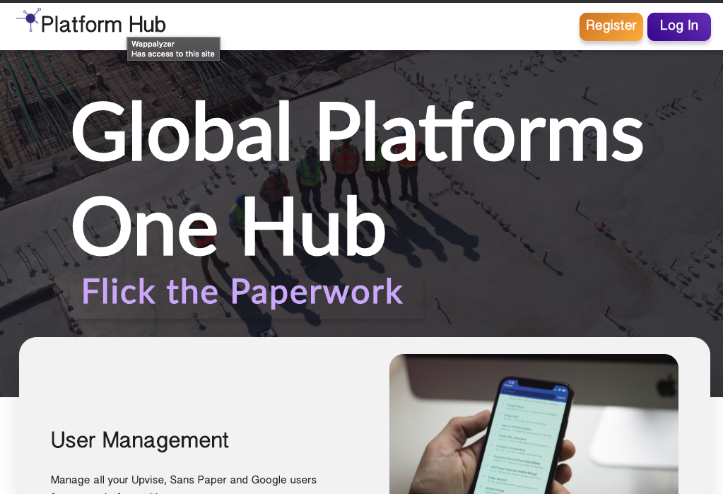Click the 'Manage all your Upvise' paragraph
The image size is (723, 494).
(x=184, y=486)
